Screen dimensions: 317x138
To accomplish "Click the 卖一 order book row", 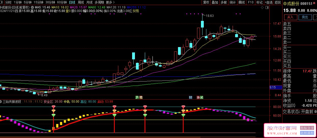I will click(300, 42).
